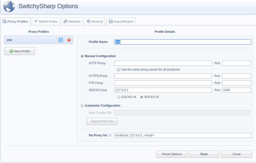Go to the General tab
Screen dimensions: 256x163
95,21
